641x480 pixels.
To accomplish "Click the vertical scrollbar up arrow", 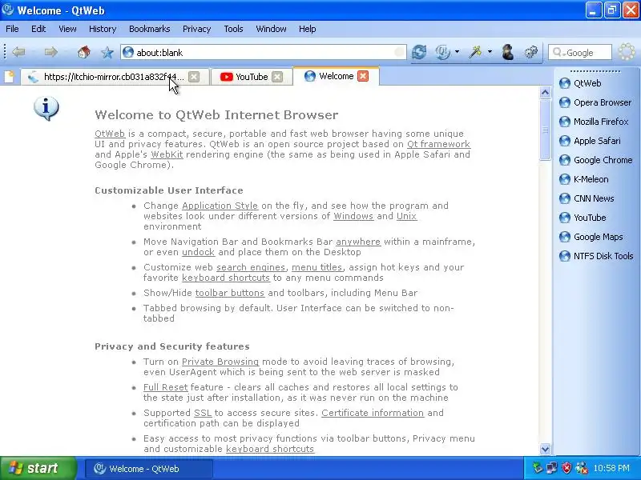I will click(545, 93).
